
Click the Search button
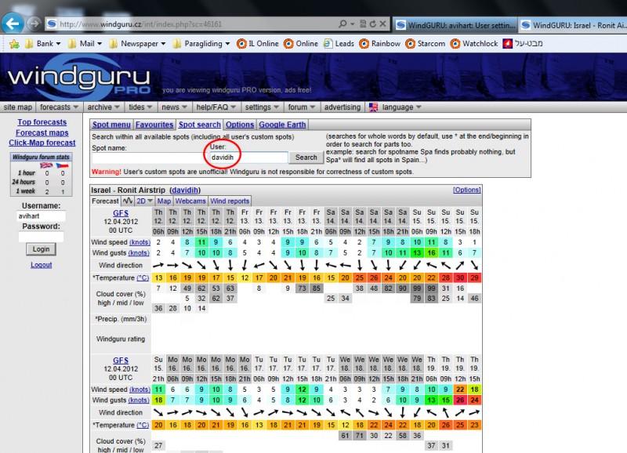306,157
